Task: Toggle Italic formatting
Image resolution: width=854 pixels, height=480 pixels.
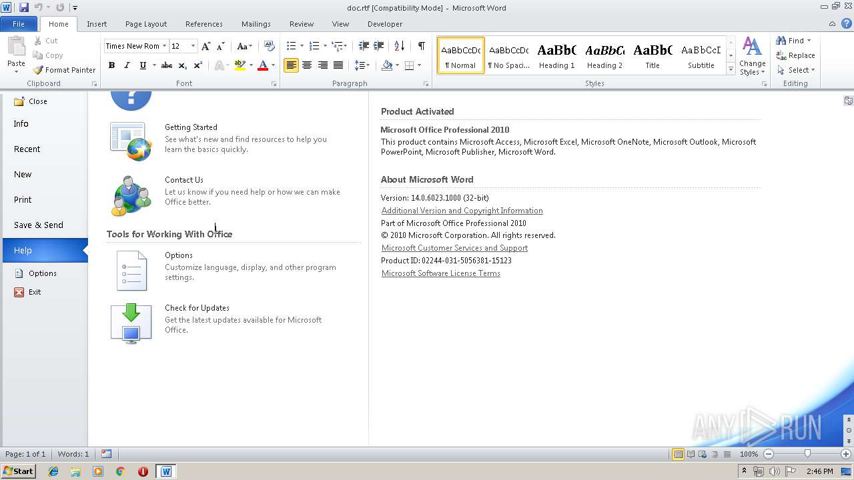Action: pyautogui.click(x=127, y=65)
